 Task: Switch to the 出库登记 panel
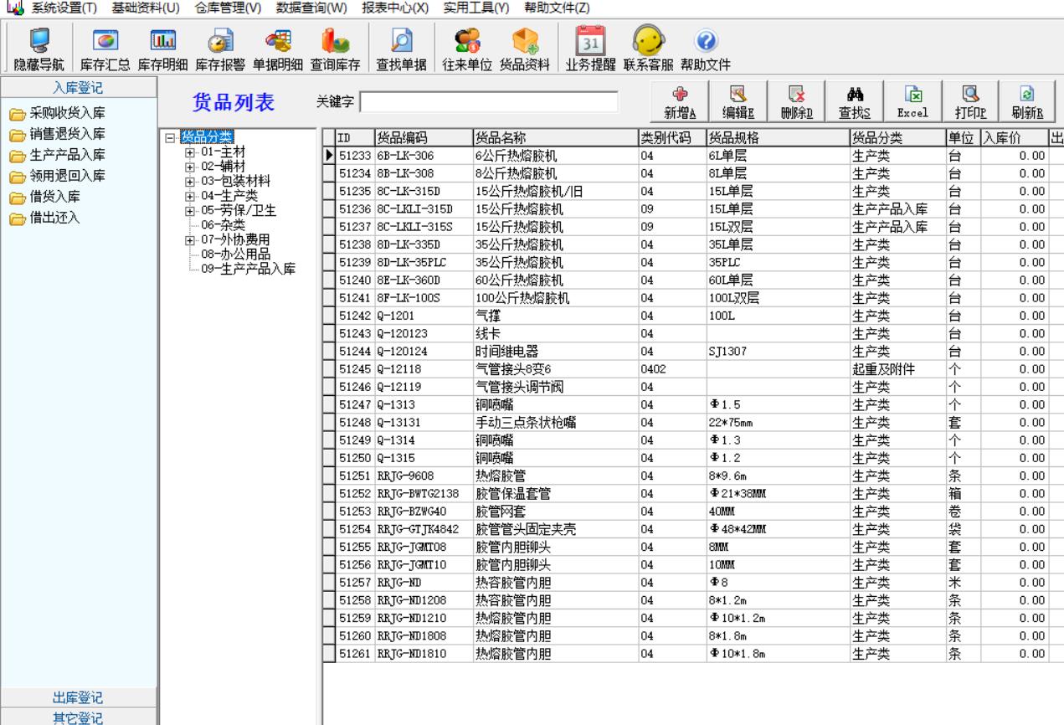pos(79,698)
